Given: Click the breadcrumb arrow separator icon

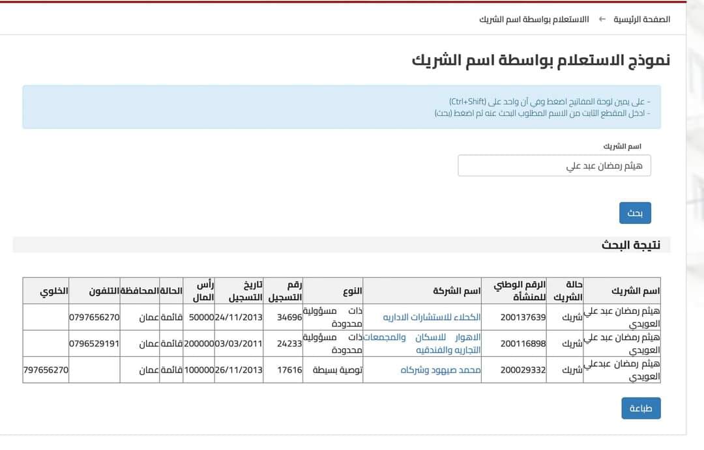Looking at the screenshot, I should (x=602, y=19).
